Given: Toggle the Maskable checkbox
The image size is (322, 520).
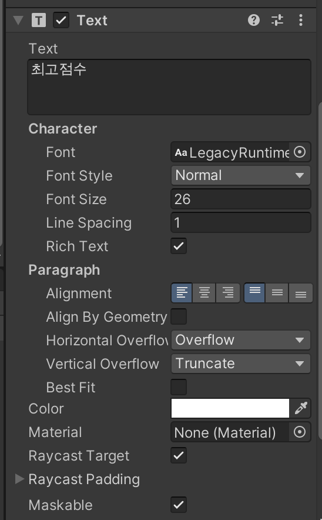Looking at the screenshot, I should pyautogui.click(x=179, y=505).
